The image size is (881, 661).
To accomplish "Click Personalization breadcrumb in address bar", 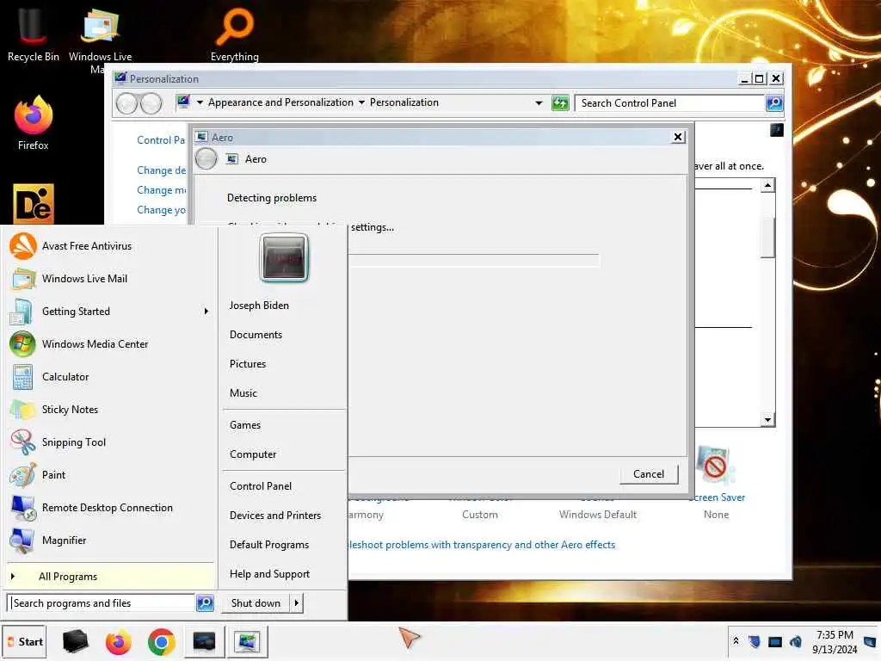I will (x=404, y=102).
